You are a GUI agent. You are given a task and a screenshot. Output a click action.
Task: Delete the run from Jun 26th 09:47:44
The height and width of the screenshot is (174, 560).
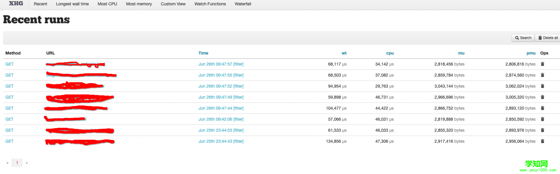(542, 108)
